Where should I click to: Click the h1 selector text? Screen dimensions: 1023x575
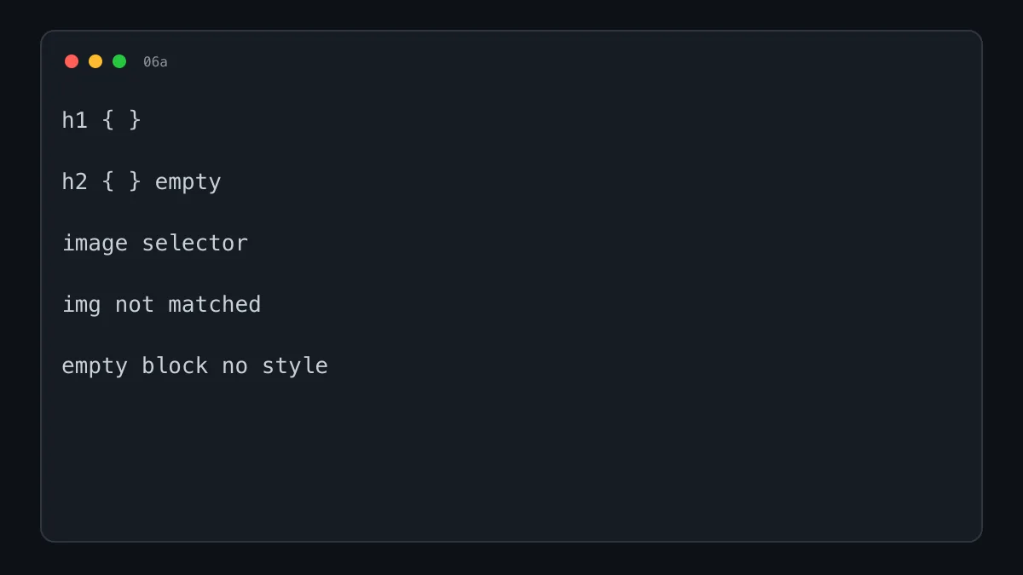point(75,120)
